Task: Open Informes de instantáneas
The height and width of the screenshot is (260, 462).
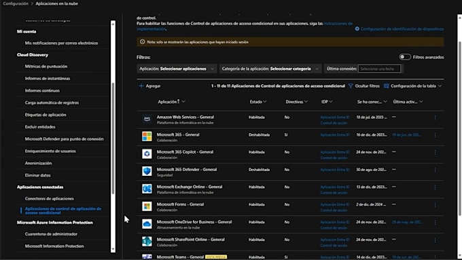Action: coord(48,79)
